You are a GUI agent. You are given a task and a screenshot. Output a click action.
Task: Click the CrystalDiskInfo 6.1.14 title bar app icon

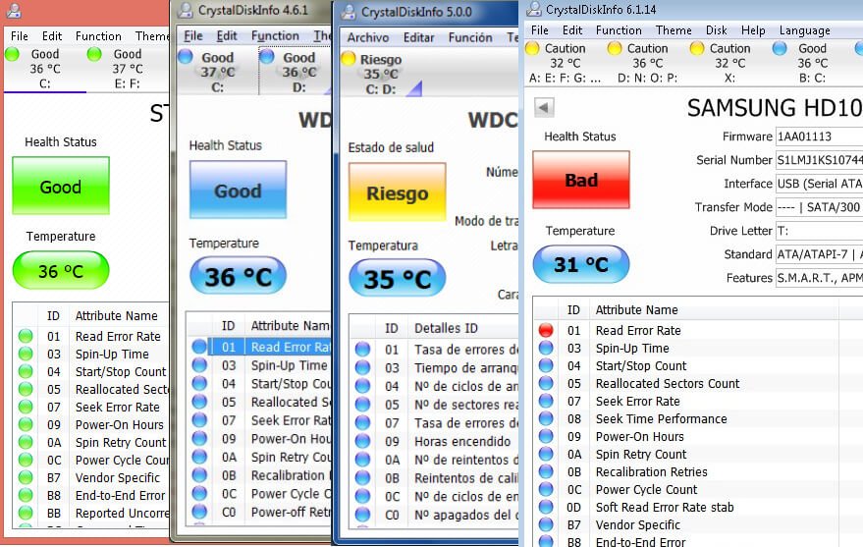click(x=533, y=10)
